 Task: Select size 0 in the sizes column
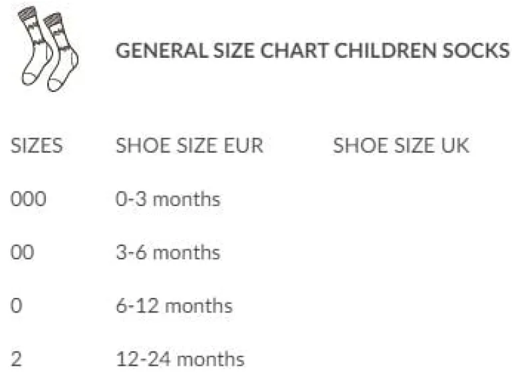17,306
